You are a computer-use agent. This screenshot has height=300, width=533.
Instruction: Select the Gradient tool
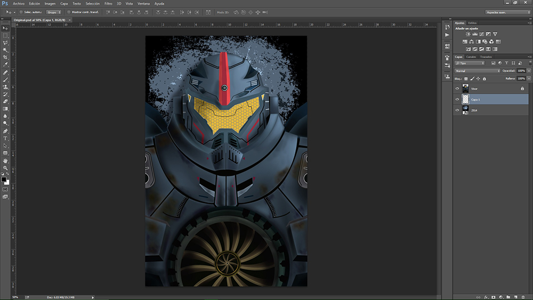point(5,109)
